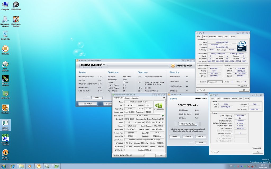The image size is (271, 169).
Task: Click OK in top CPU-Z window
Action: coord(244,90)
